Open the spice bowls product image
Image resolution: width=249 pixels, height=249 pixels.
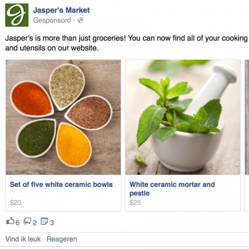pyautogui.click(x=63, y=117)
